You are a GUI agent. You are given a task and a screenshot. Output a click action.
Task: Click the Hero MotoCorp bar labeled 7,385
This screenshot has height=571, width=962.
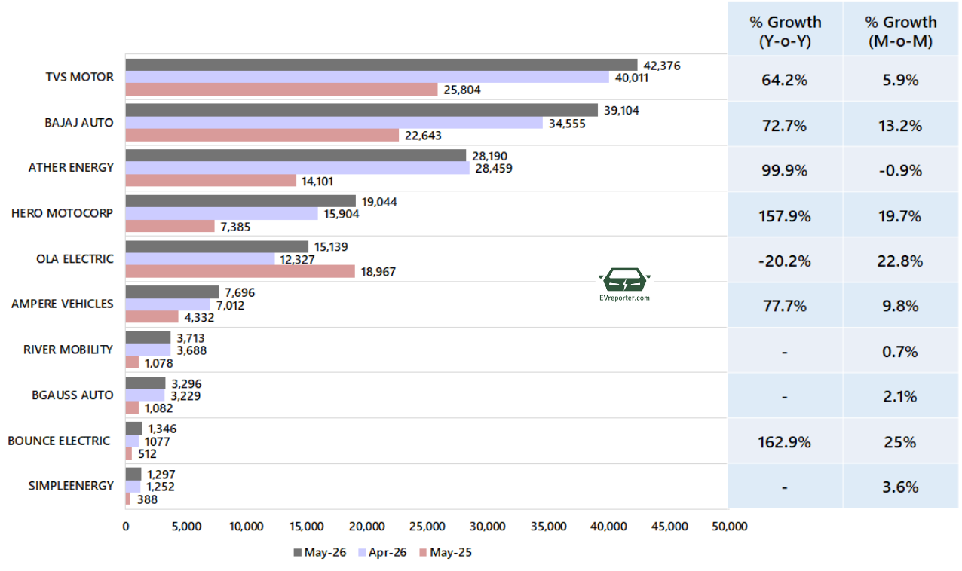[170, 226]
